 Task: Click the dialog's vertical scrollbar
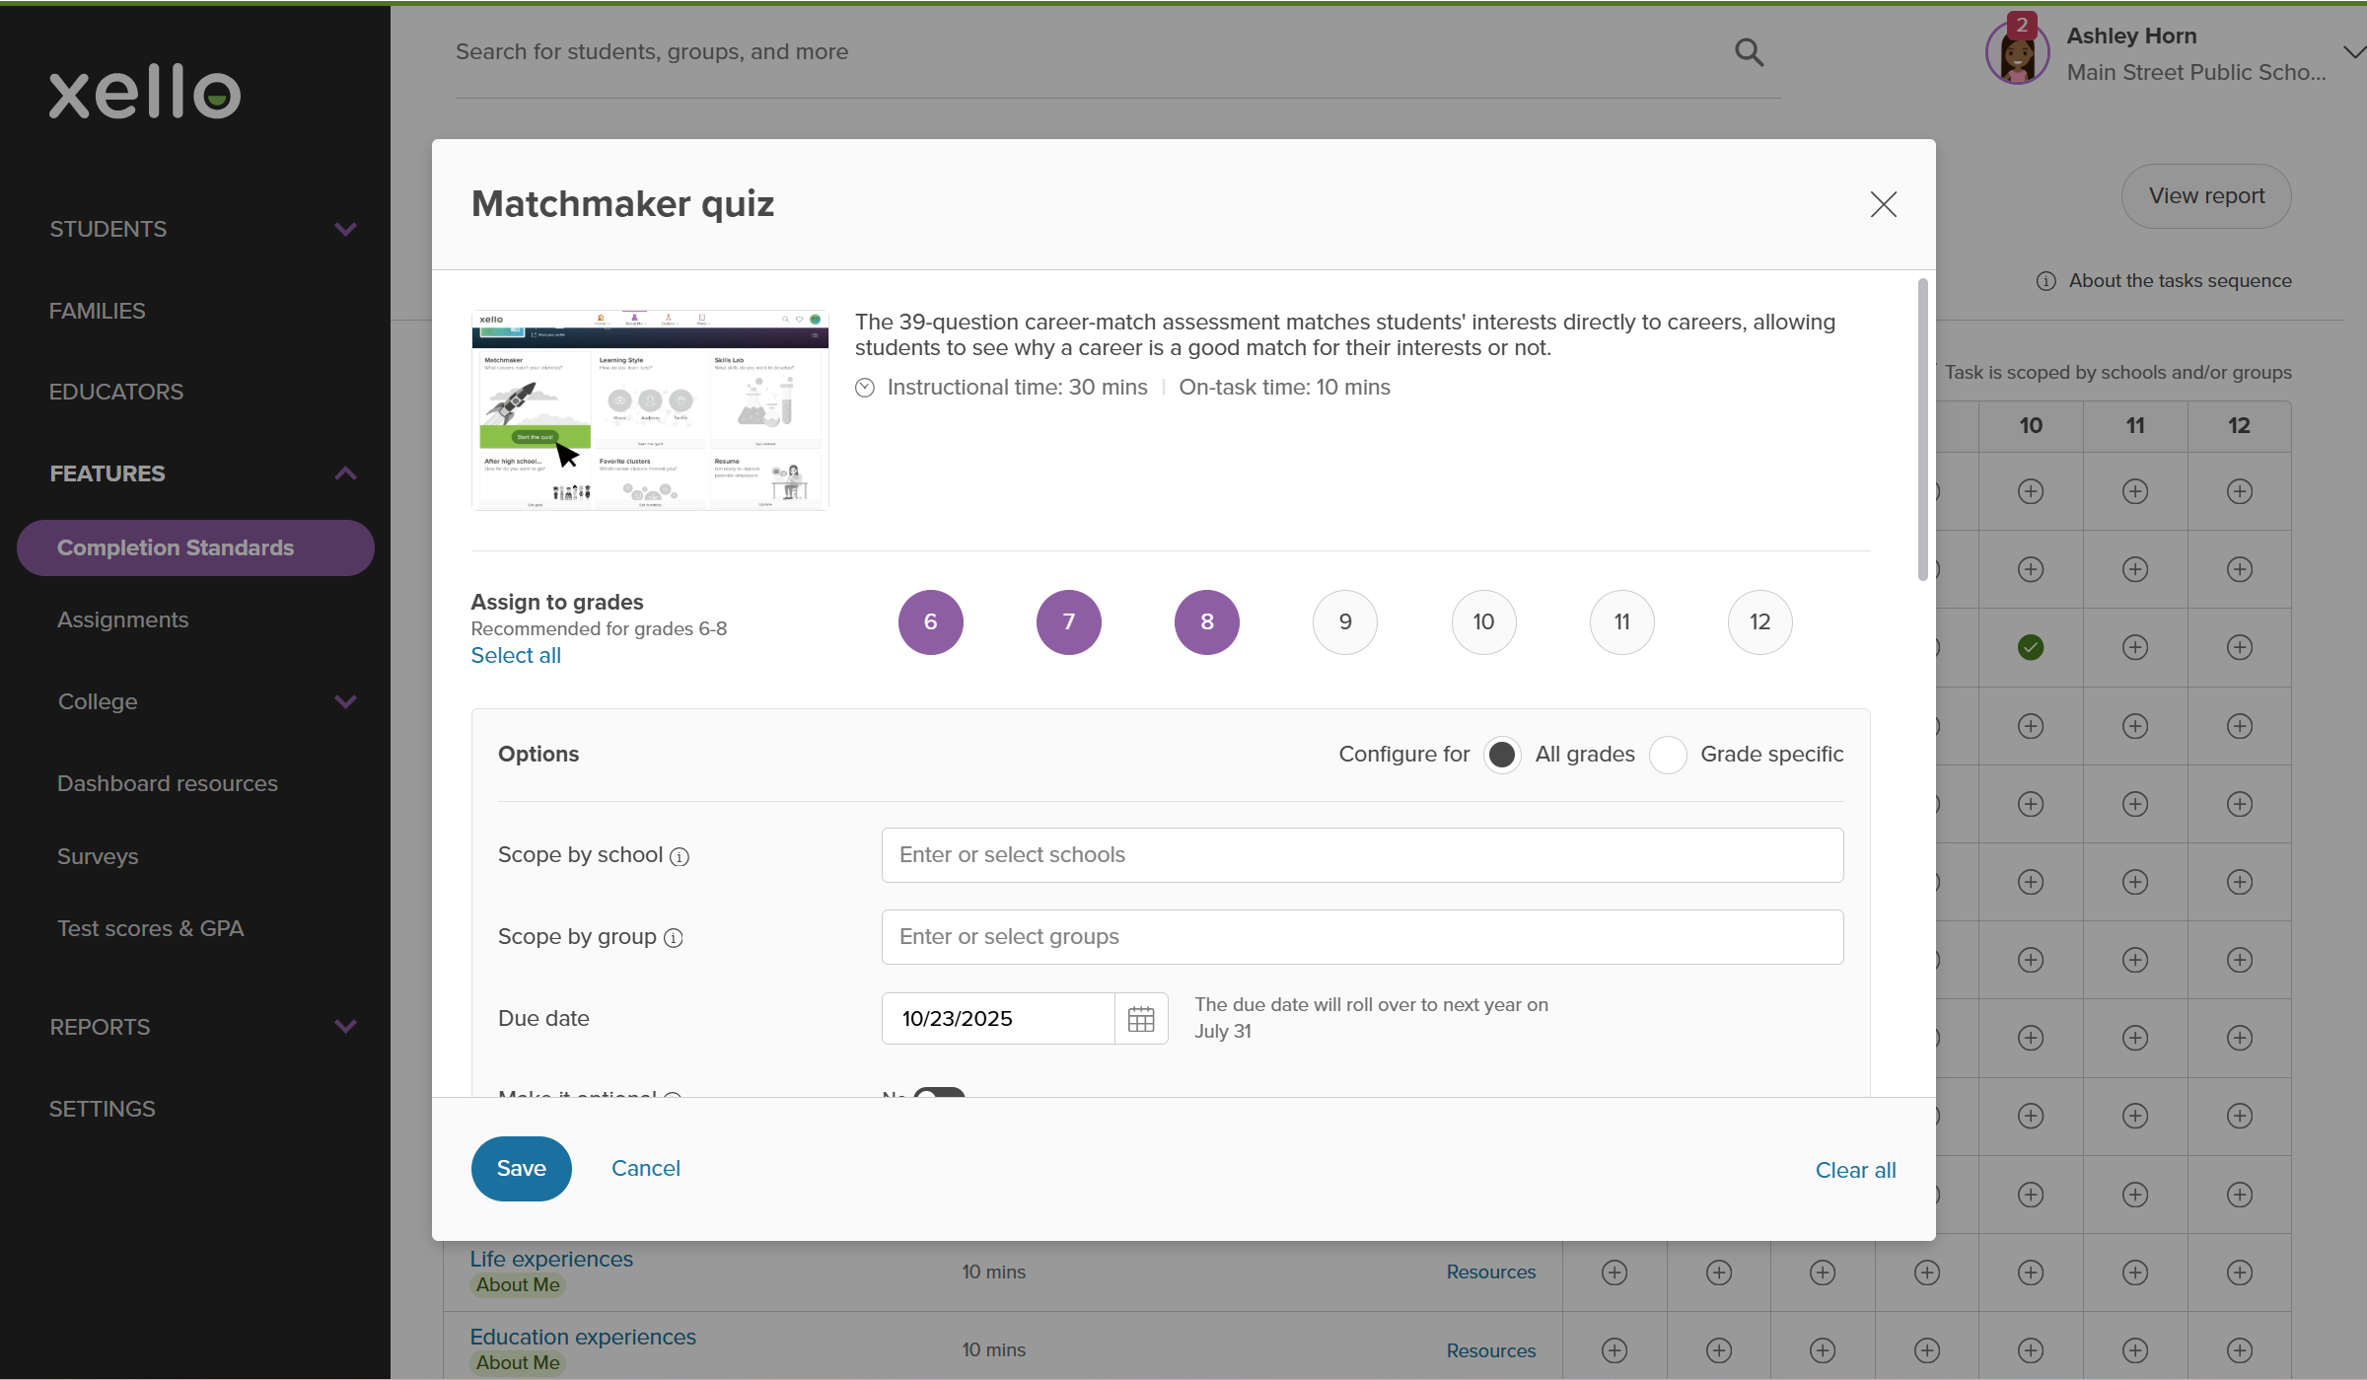coord(1922,430)
